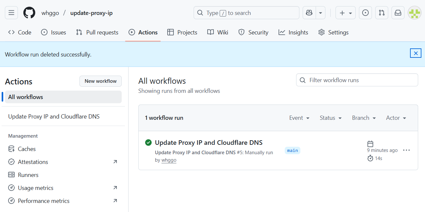Dismiss the workflow deleted banner
This screenshot has height=212, width=425.
416,53
